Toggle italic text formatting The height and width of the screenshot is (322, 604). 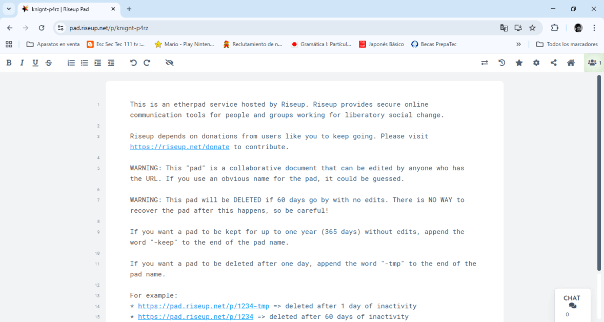click(x=22, y=63)
